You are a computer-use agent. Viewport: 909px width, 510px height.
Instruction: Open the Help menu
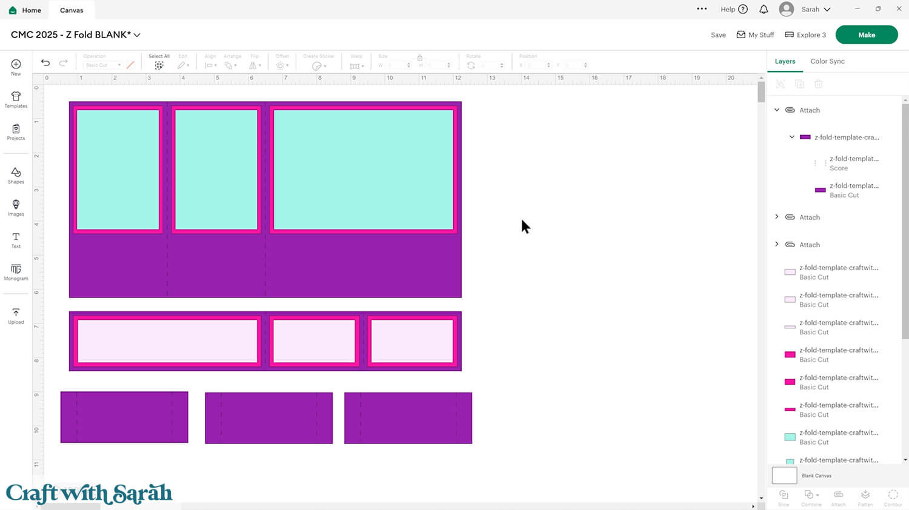734,9
